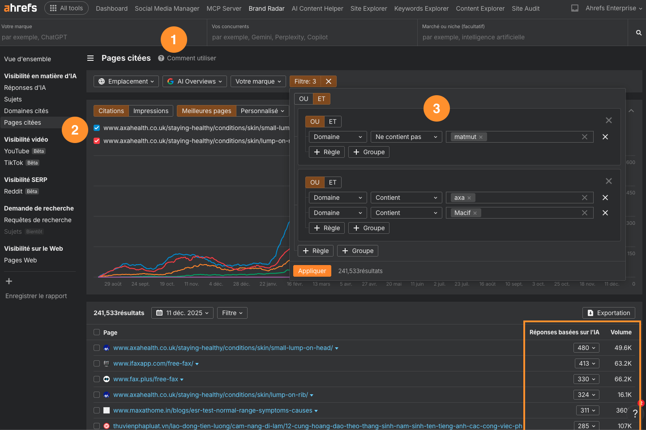Click the Ahrefs logo
Viewport: 646px width, 430px height.
[21, 8]
